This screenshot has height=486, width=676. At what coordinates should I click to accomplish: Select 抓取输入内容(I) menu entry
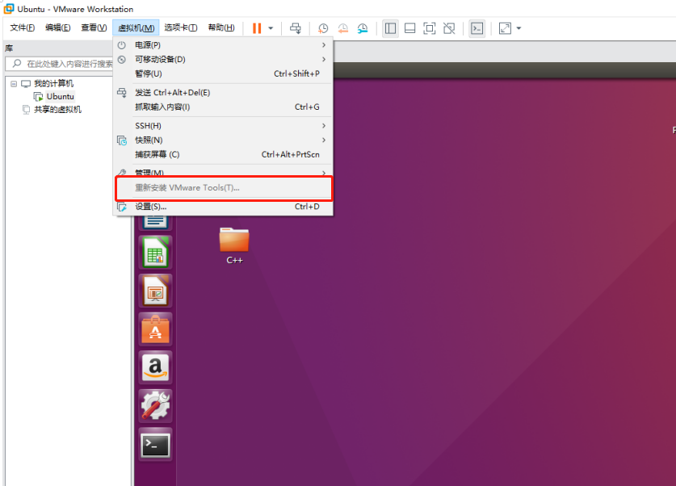point(223,107)
